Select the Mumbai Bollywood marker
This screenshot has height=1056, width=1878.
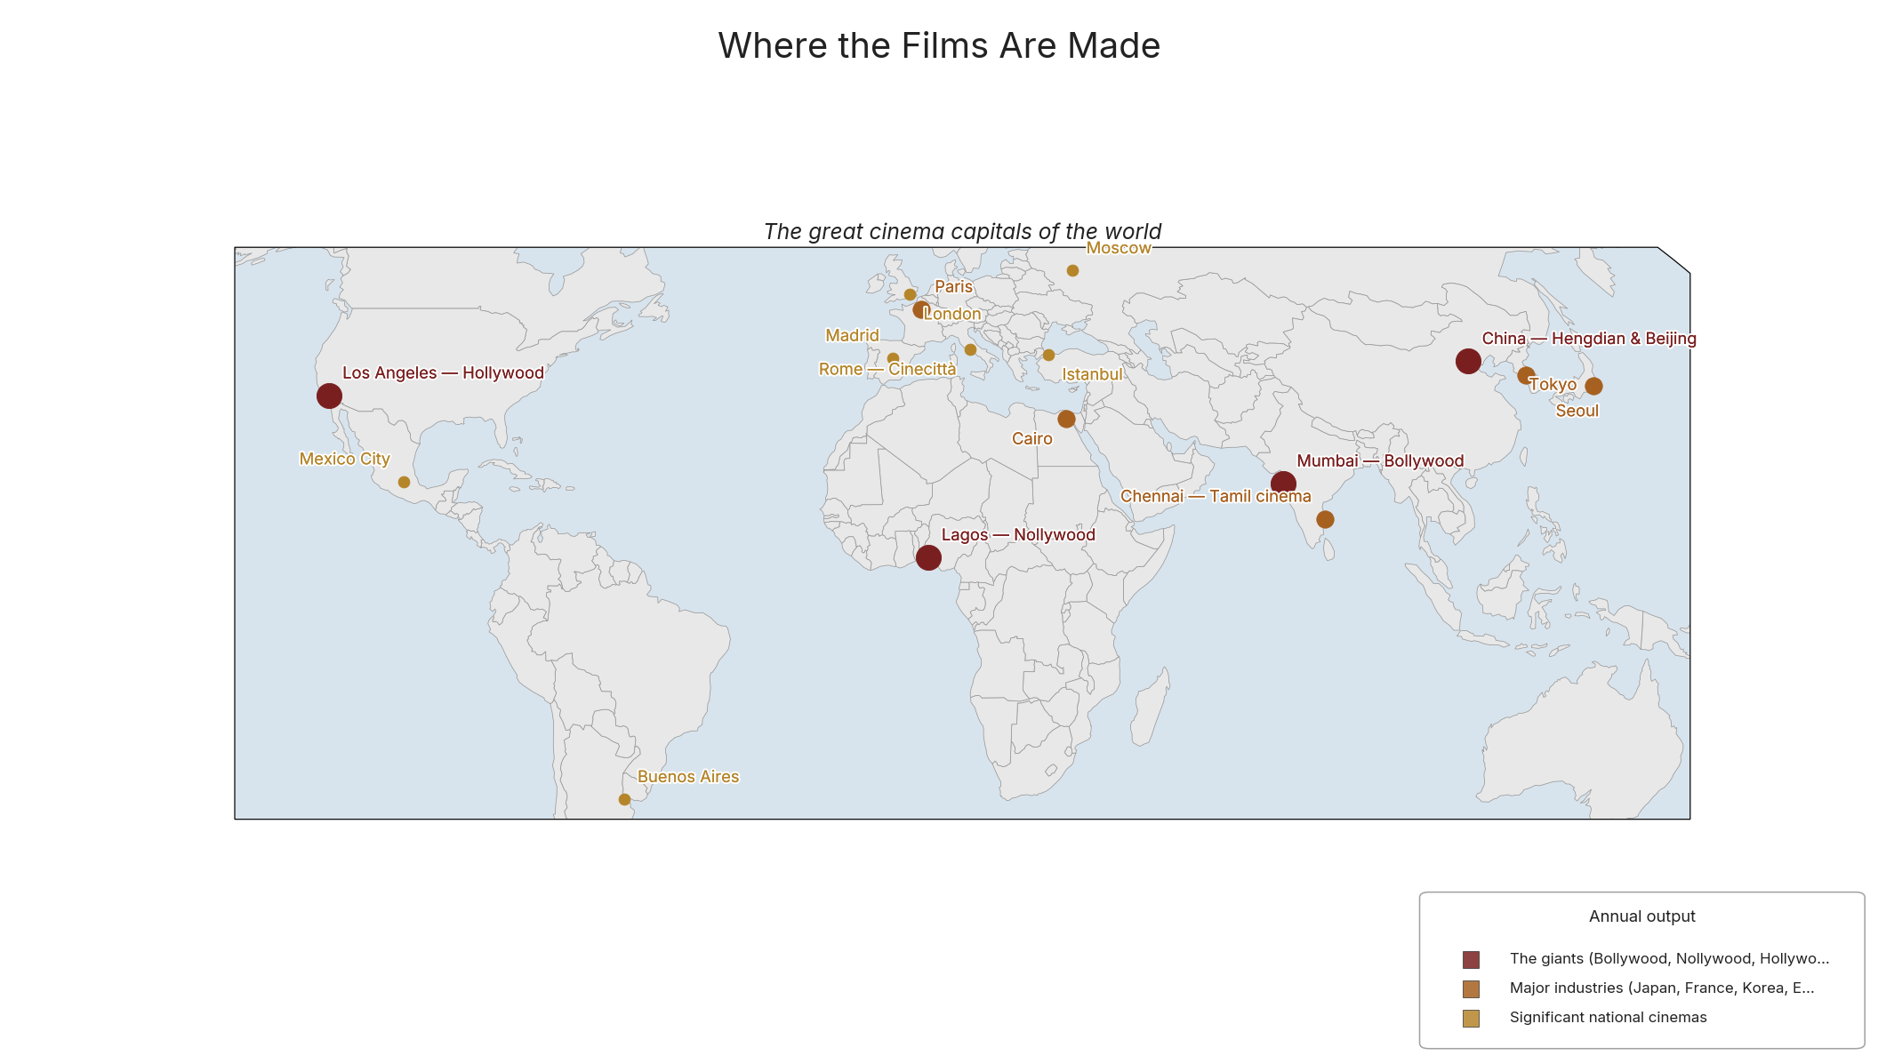click(x=1283, y=484)
